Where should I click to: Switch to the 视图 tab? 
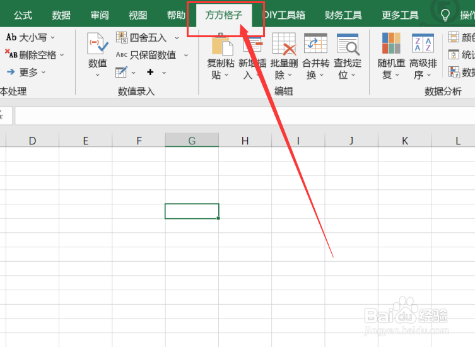click(138, 15)
